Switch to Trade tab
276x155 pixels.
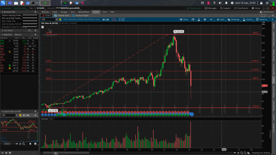click(x=55, y=12)
